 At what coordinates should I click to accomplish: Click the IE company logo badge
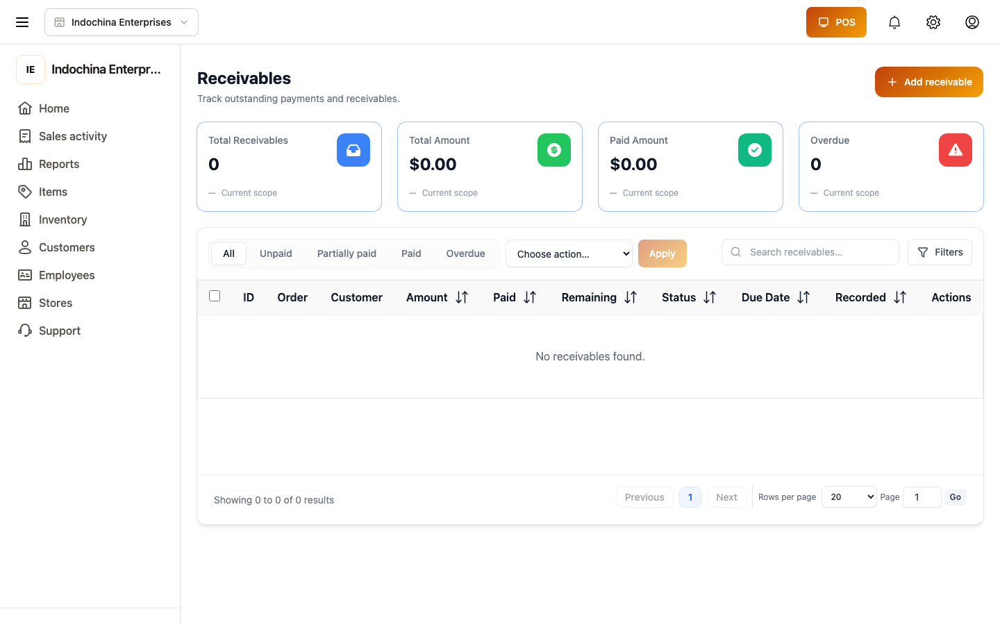[31, 69]
